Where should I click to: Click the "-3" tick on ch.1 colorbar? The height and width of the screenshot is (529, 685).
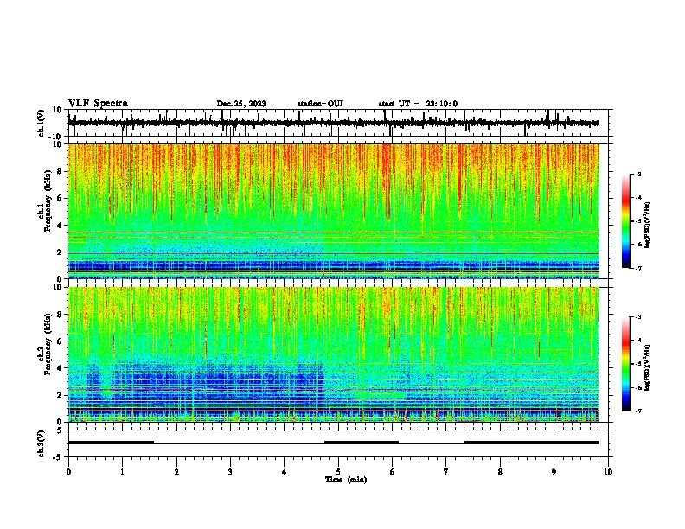coord(637,175)
